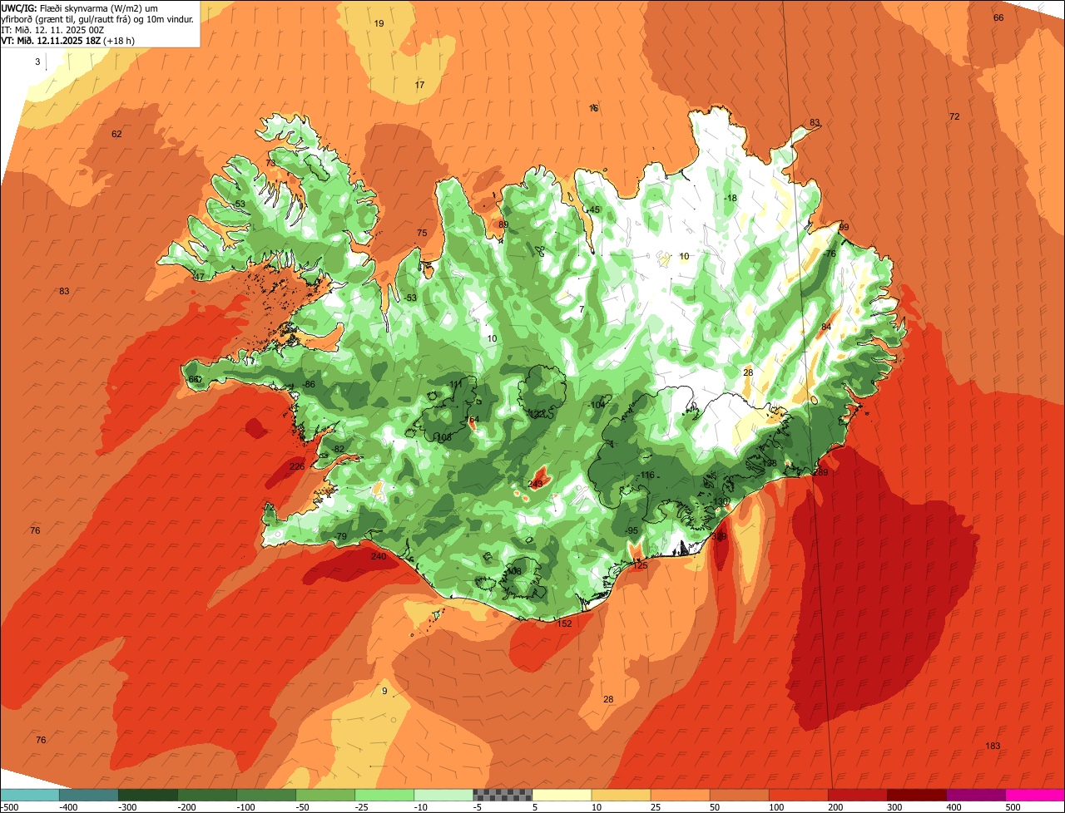Screen dimensions: 1065x813
Task: Click the dark green legend swatch between -300 and -200
Action: (148, 795)
